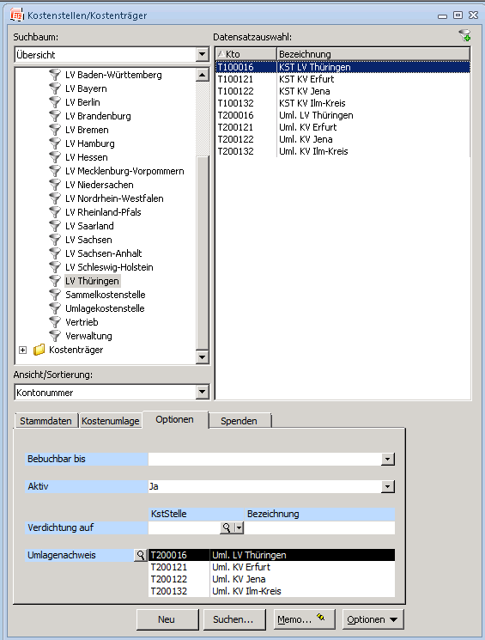Click the add filter funnel icon
The width and height of the screenshot is (485, 640).
tap(464, 35)
